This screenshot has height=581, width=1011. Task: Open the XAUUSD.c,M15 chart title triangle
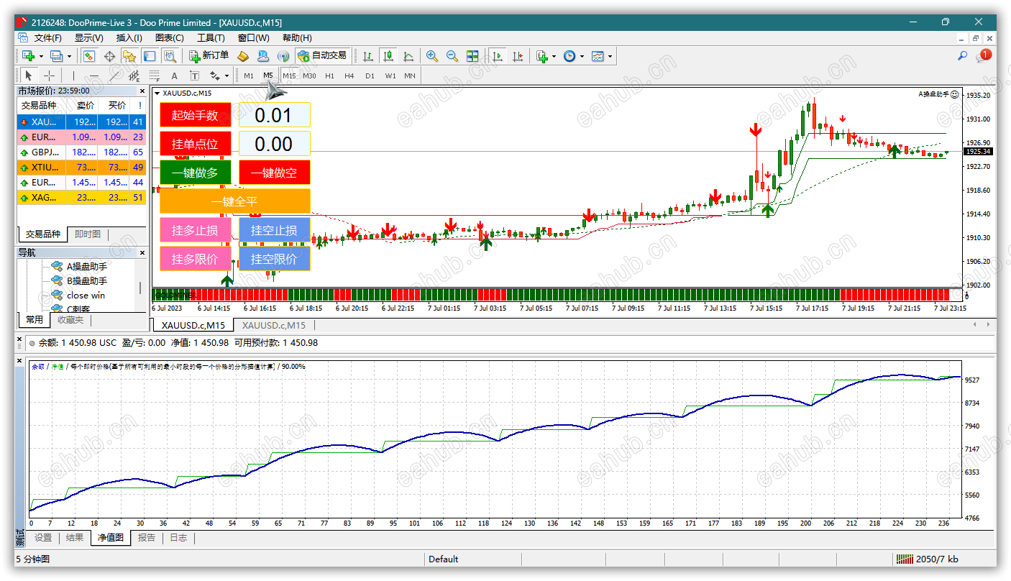pyautogui.click(x=157, y=93)
